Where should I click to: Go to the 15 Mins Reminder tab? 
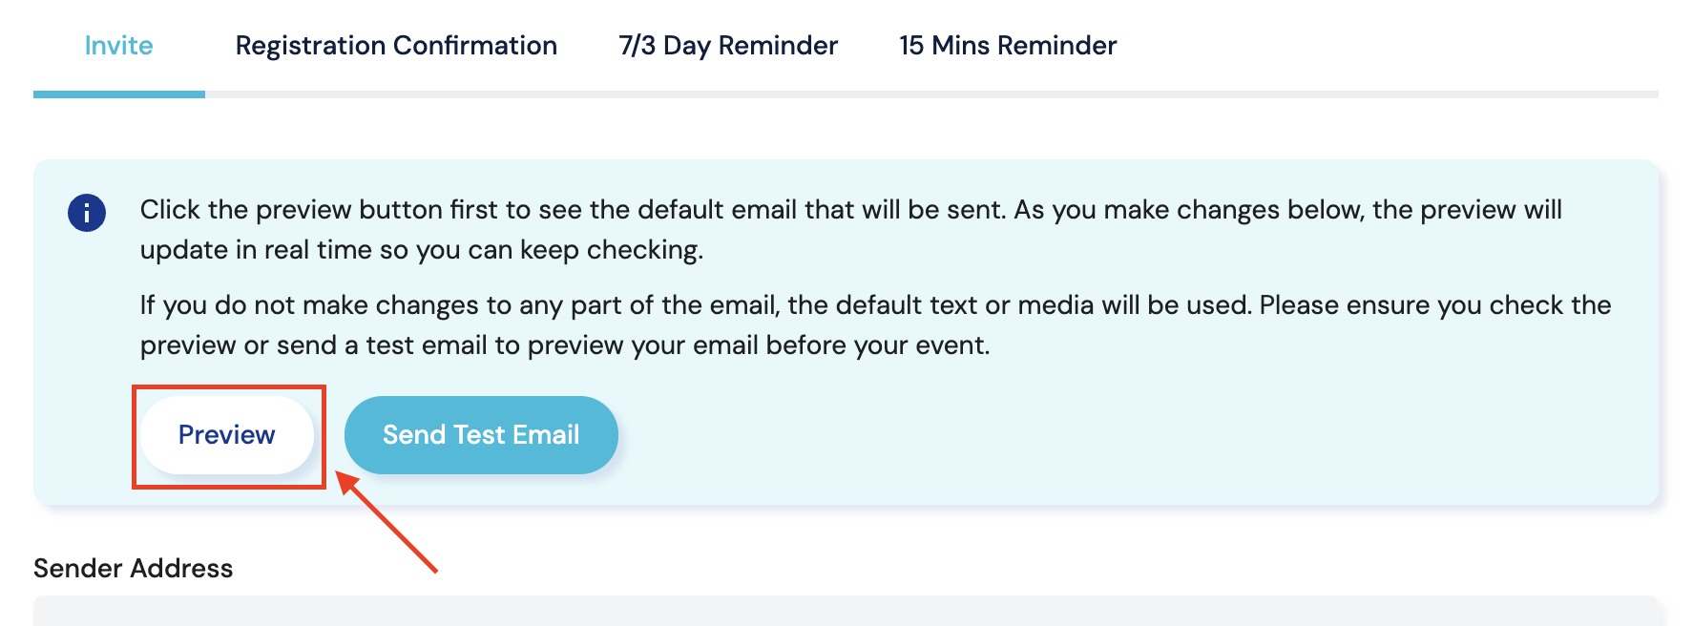tap(1008, 46)
